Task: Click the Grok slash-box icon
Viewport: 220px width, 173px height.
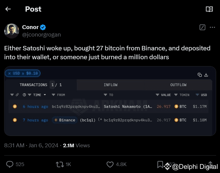Action: pos(203,27)
